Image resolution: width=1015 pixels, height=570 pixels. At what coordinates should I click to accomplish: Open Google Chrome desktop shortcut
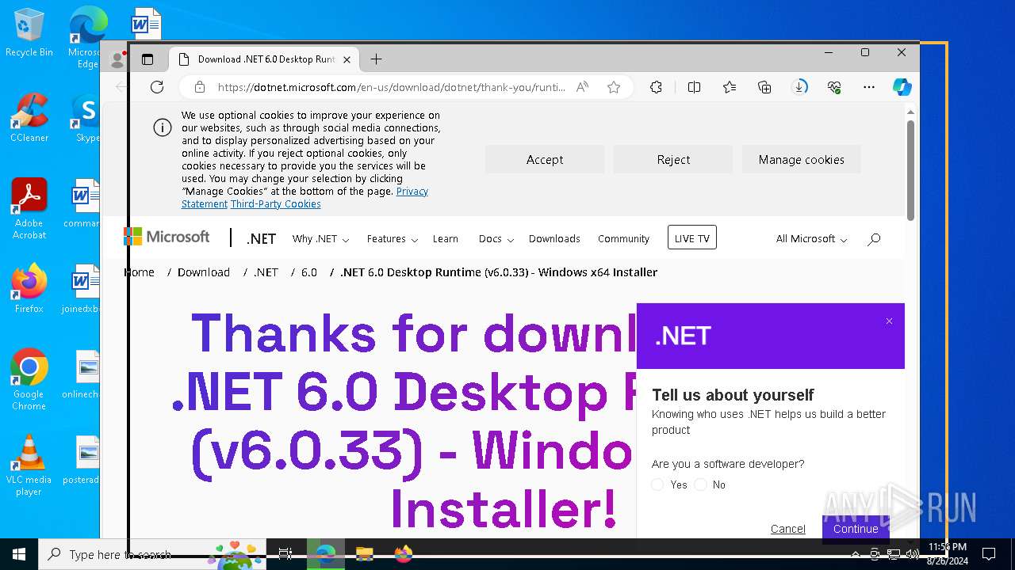[x=29, y=380]
